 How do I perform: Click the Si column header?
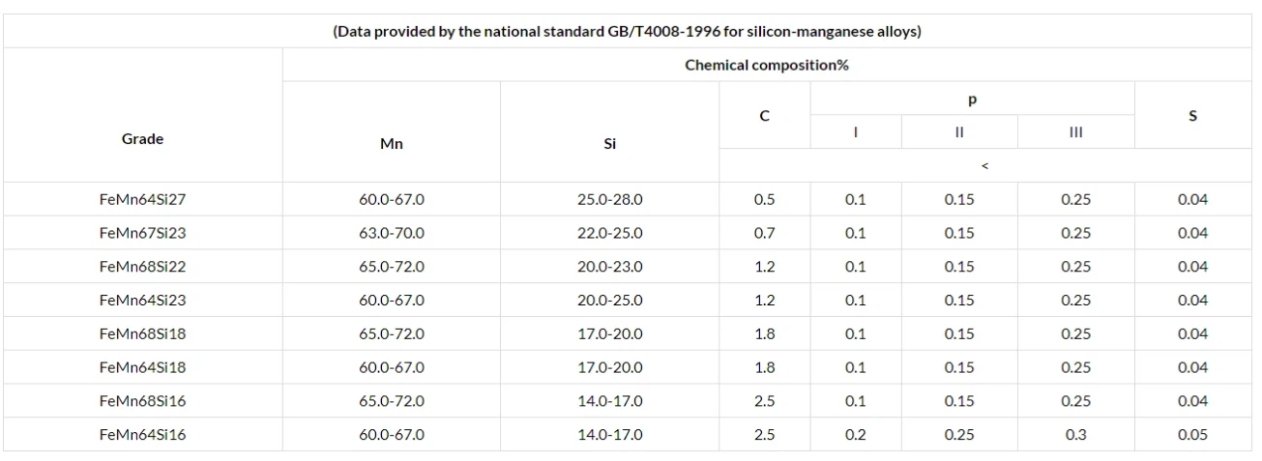tap(609, 144)
